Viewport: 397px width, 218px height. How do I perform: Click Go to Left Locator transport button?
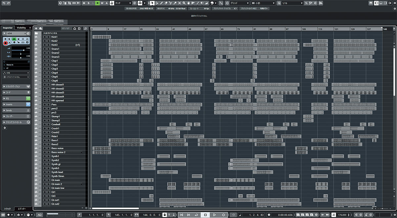click(182, 215)
